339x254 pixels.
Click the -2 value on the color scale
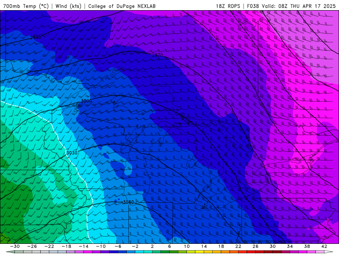click(x=135, y=246)
